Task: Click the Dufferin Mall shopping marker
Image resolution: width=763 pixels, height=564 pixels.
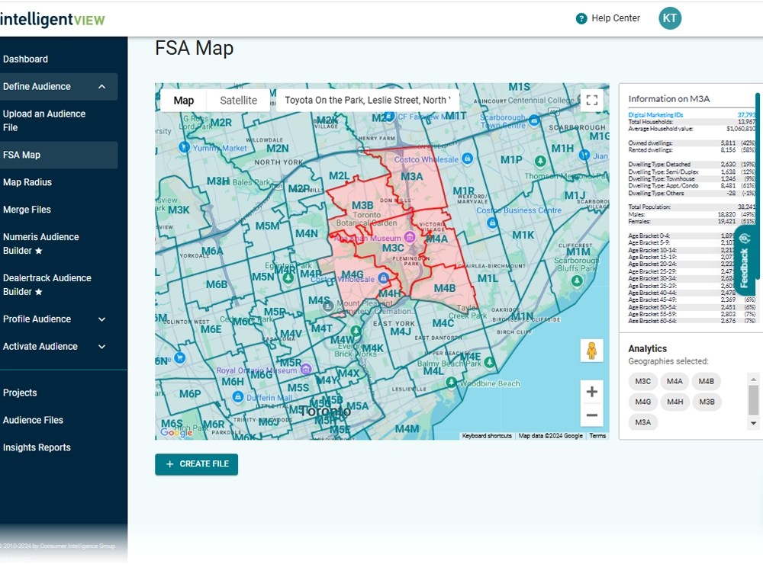Action: [238, 397]
